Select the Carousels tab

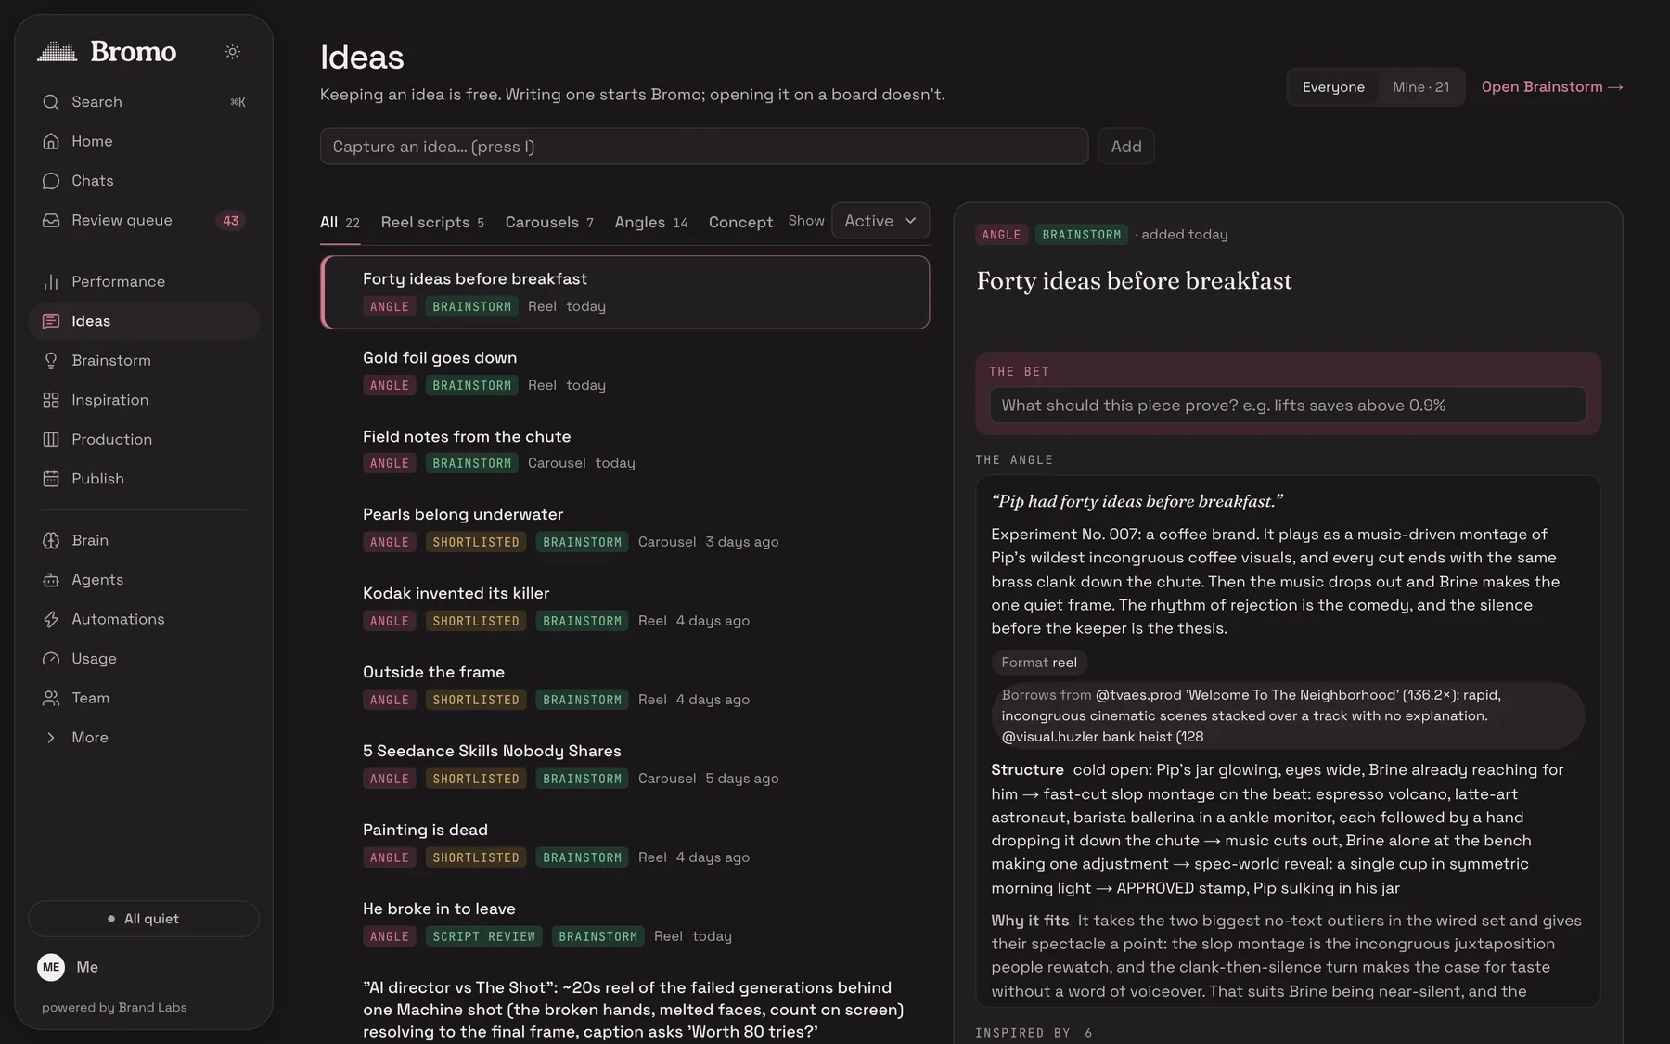pyautogui.click(x=549, y=223)
